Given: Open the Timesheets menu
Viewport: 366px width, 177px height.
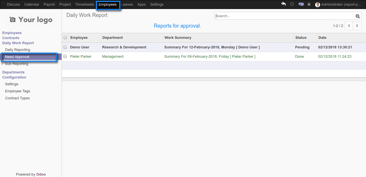Looking at the screenshot, I should (85, 5).
